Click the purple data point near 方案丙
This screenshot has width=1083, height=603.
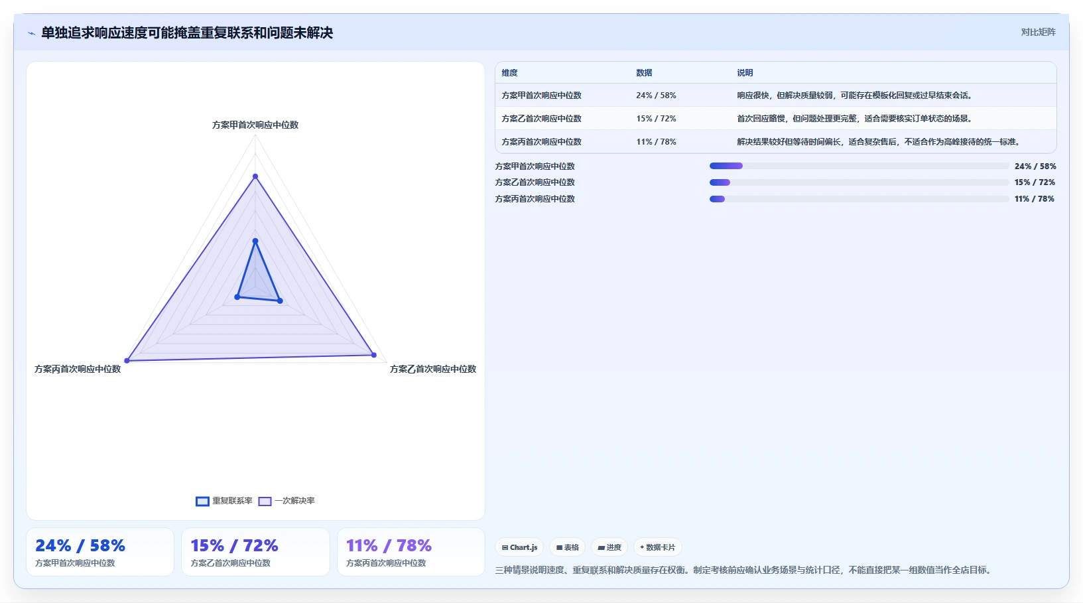coord(127,361)
